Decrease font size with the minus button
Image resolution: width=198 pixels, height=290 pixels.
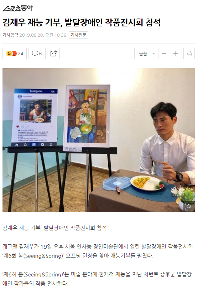point(164,54)
